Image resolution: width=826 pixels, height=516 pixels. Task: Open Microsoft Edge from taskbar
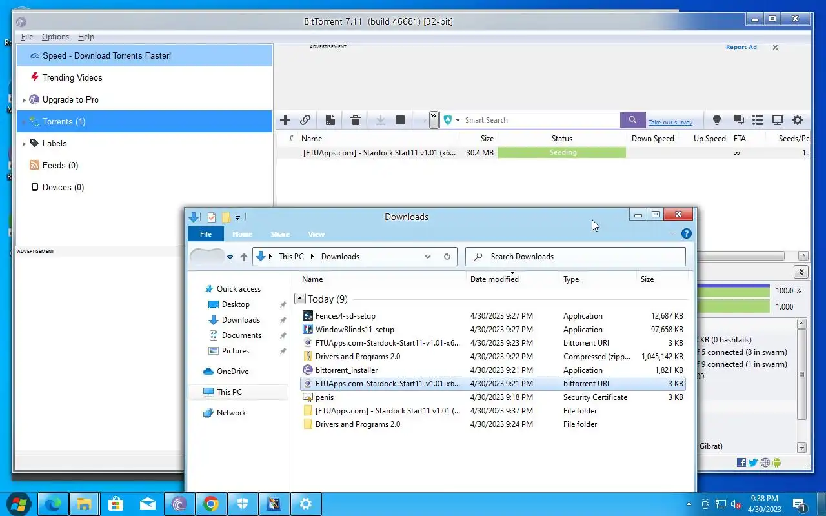[53, 504]
